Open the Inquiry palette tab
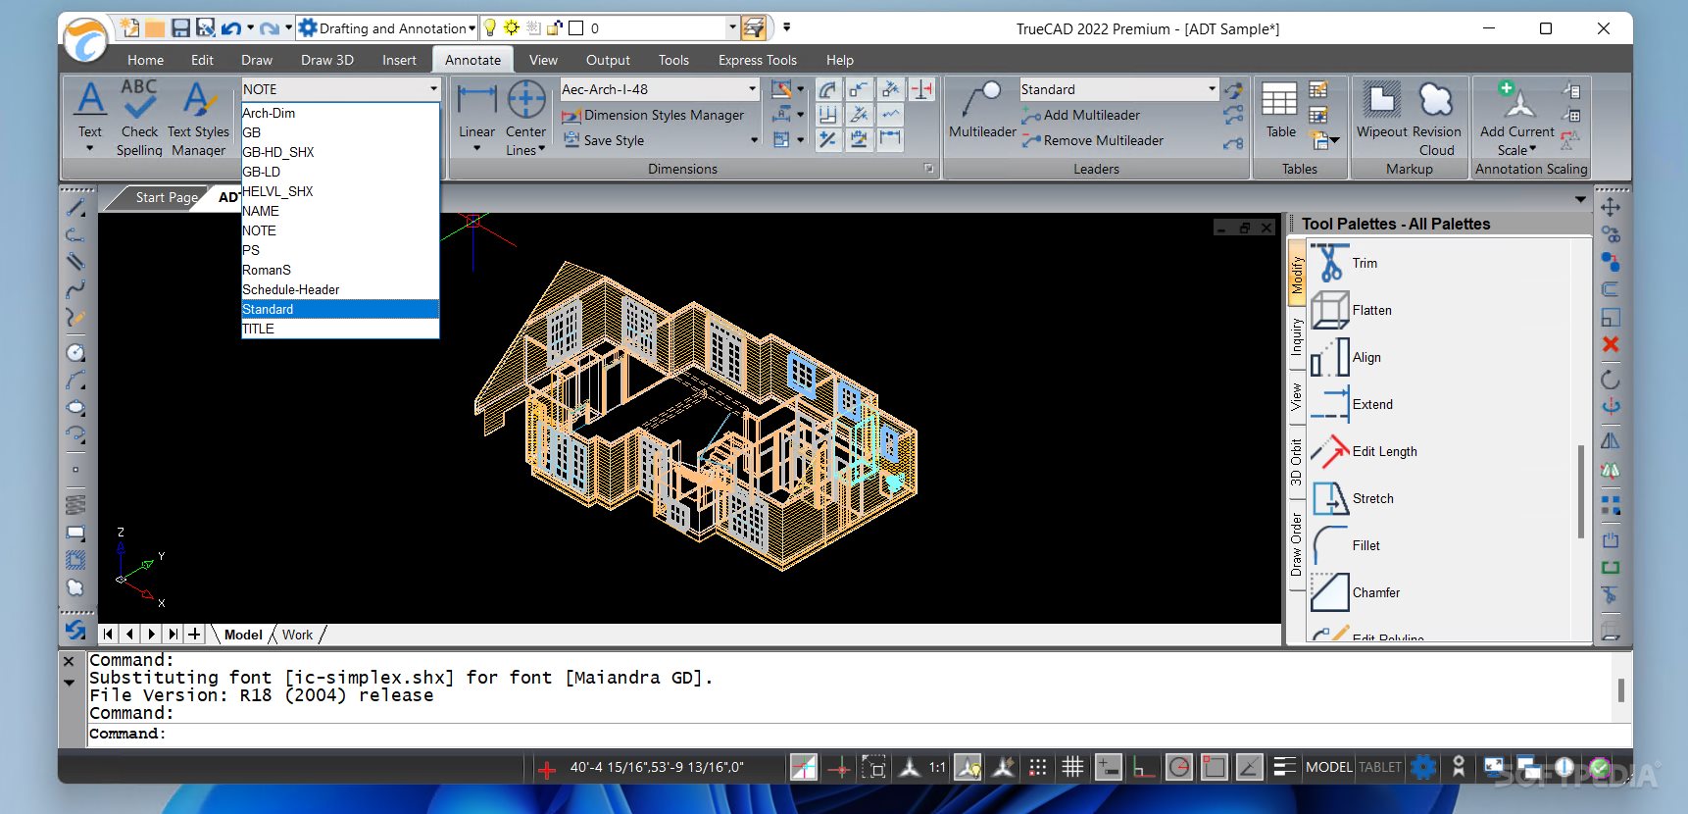Viewport: 1688px width, 814px height. pos(1296,336)
